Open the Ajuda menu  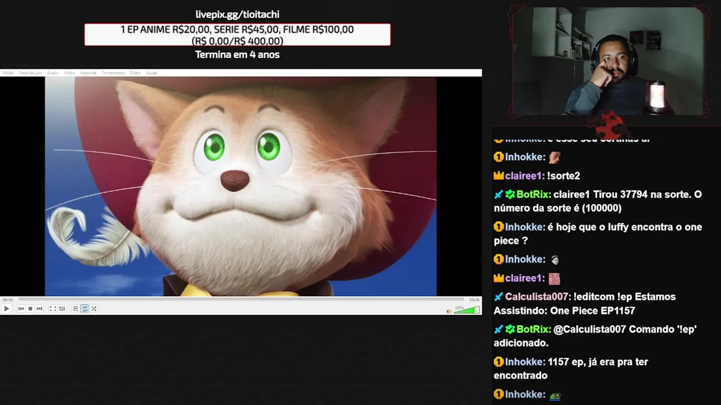coord(152,73)
